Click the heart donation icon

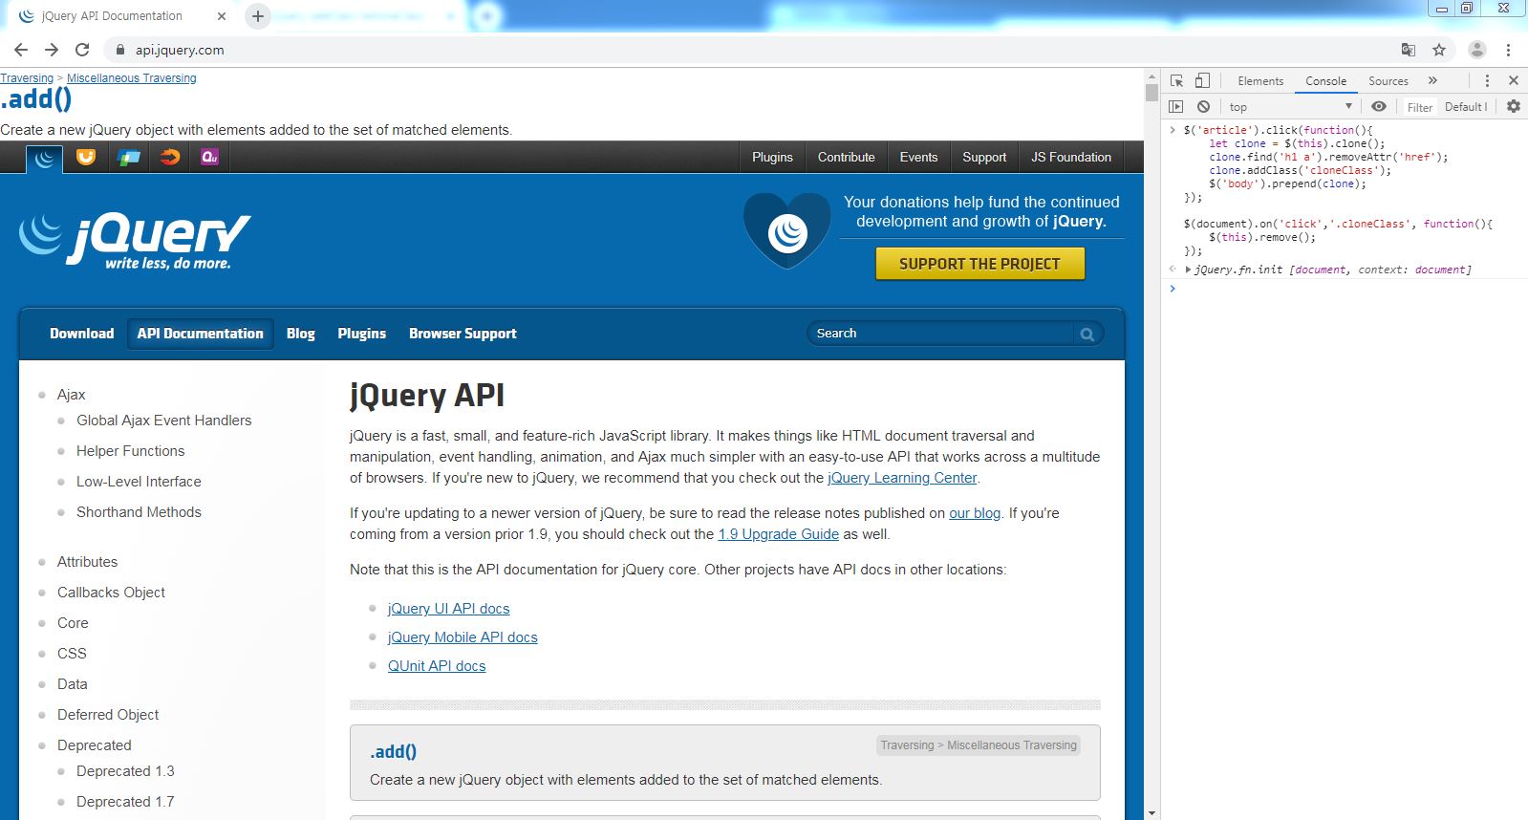(787, 229)
